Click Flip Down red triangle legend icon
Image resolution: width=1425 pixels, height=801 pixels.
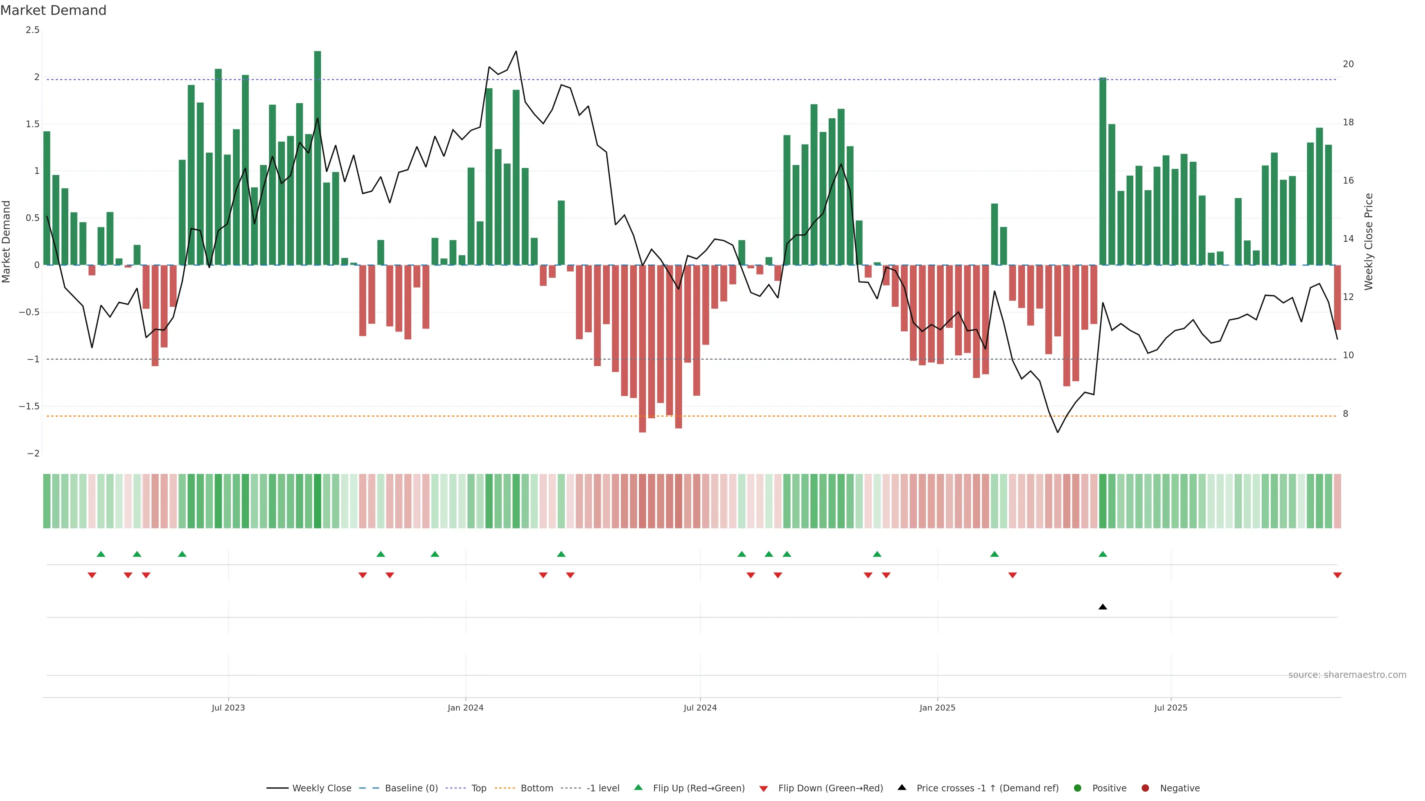[763, 789]
